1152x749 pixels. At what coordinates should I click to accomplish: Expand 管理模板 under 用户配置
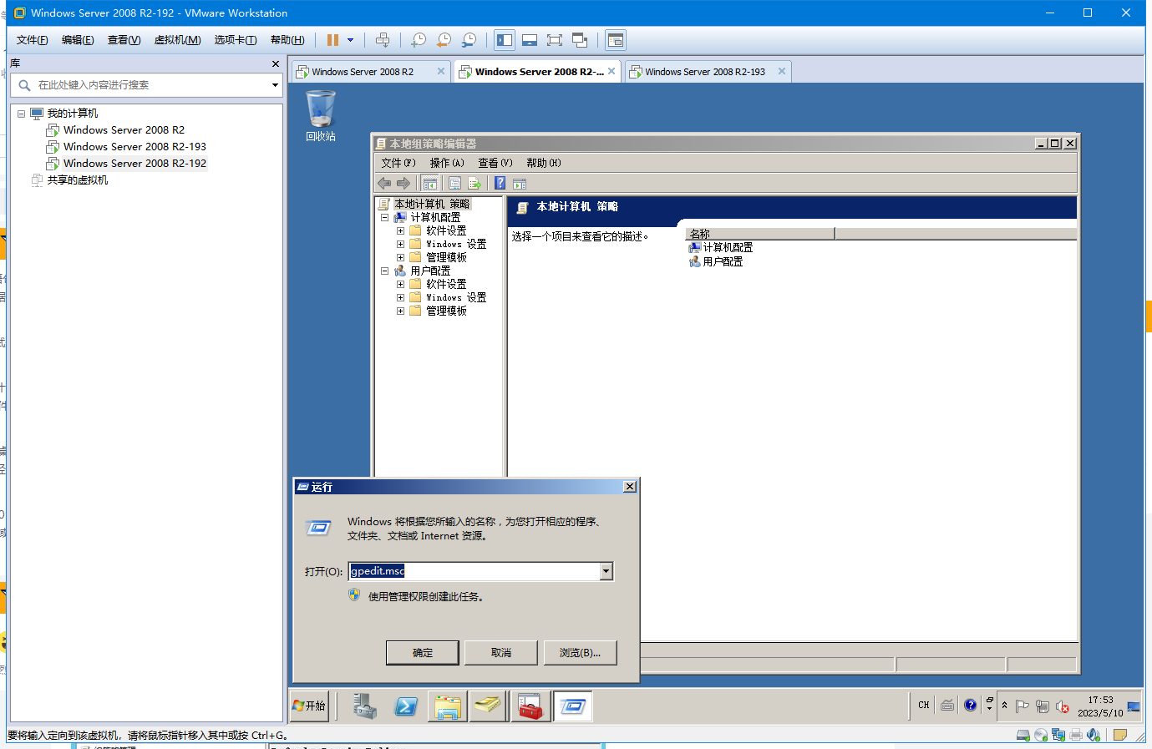tap(400, 311)
